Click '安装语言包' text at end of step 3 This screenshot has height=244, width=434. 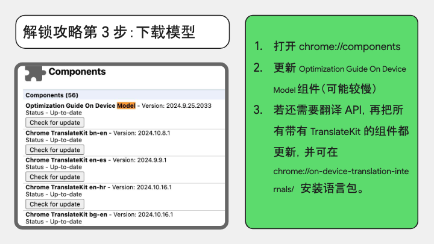(329, 189)
